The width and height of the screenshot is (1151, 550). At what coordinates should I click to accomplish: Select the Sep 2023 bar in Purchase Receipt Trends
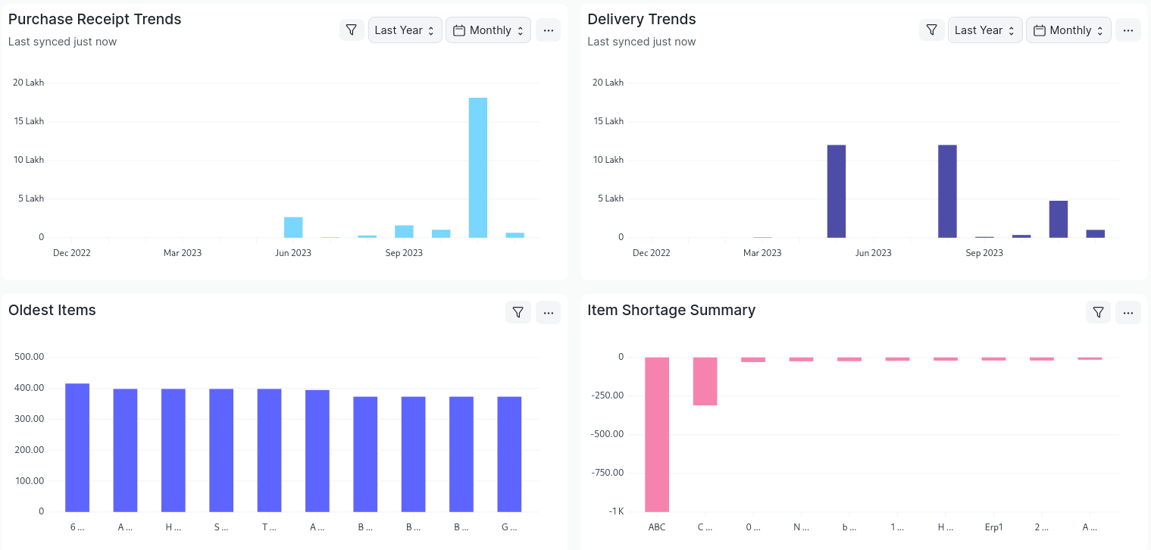tap(404, 232)
